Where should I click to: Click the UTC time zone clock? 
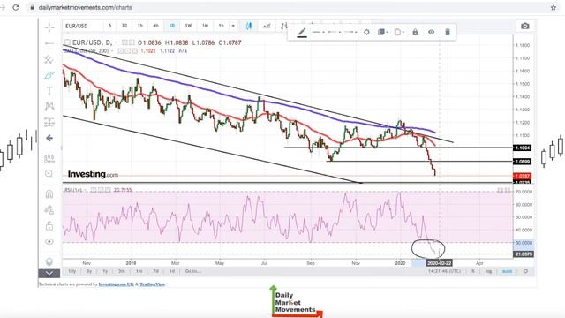pyautogui.click(x=444, y=271)
